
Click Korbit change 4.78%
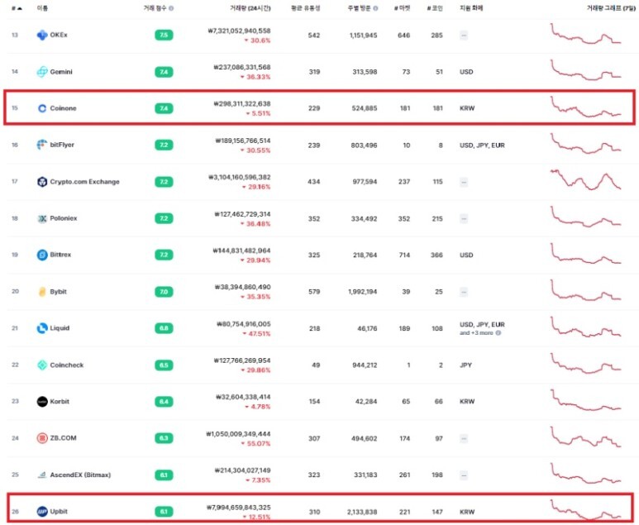click(x=258, y=407)
